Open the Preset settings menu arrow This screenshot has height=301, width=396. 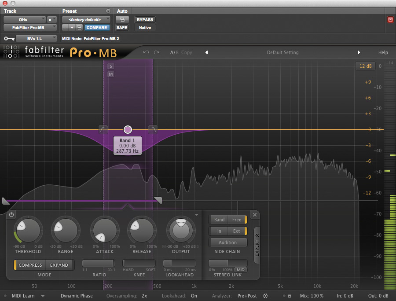tap(108, 11)
